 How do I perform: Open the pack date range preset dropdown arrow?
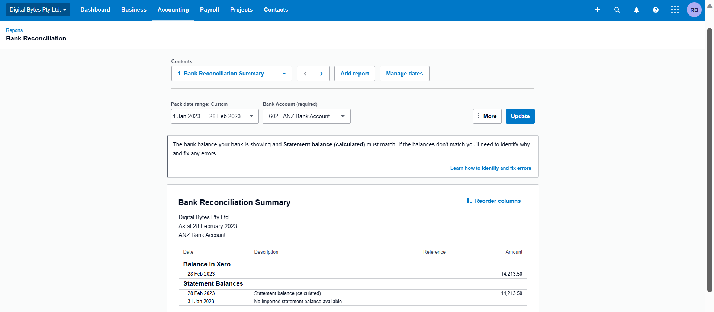251,116
